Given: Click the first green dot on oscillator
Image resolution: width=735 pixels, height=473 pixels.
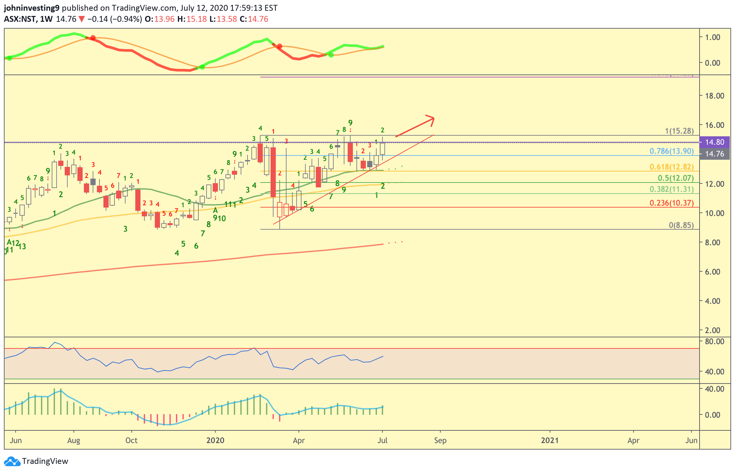Looking at the screenshot, I should [9, 58].
